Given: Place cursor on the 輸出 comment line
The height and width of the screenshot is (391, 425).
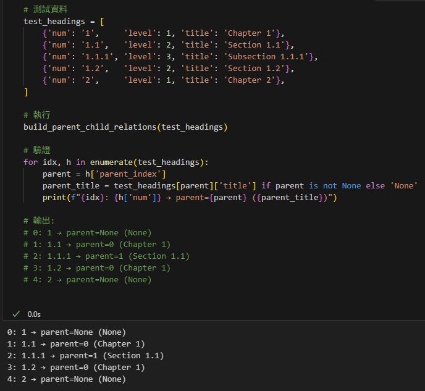Looking at the screenshot, I should (40, 221).
